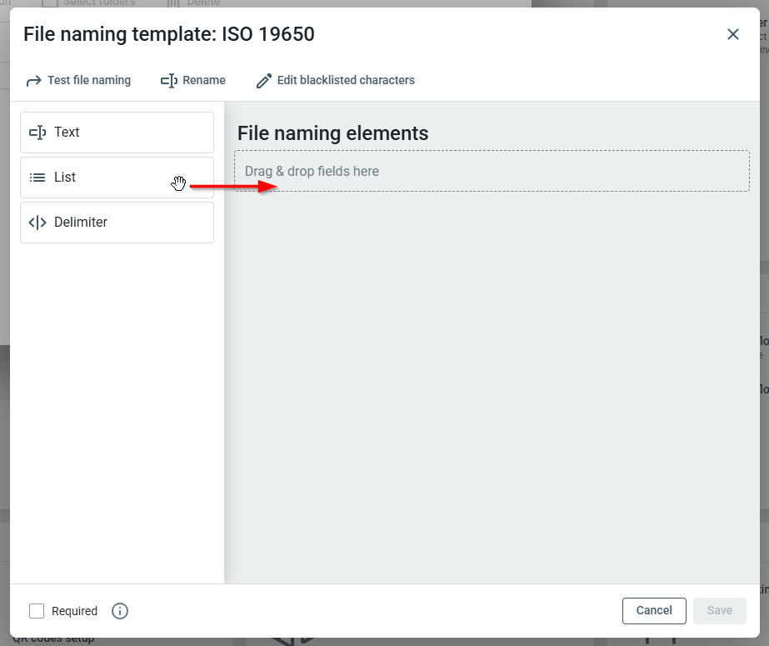Open 'Edit blacklisted characters' text option
The height and width of the screenshot is (646, 769).
[346, 81]
